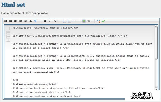Image resolution: width=161 pixels, height=102 pixels.
Task: Insert an H1 heading tag
Action: tap(5, 21)
